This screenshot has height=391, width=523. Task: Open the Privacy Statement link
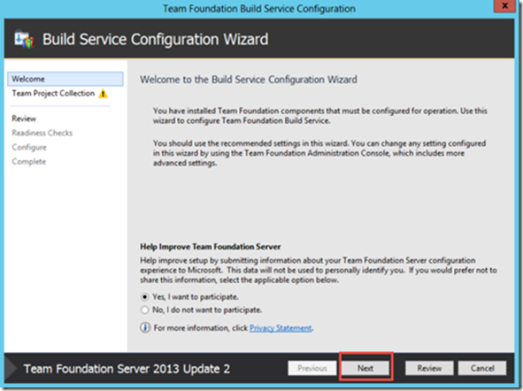(x=281, y=328)
